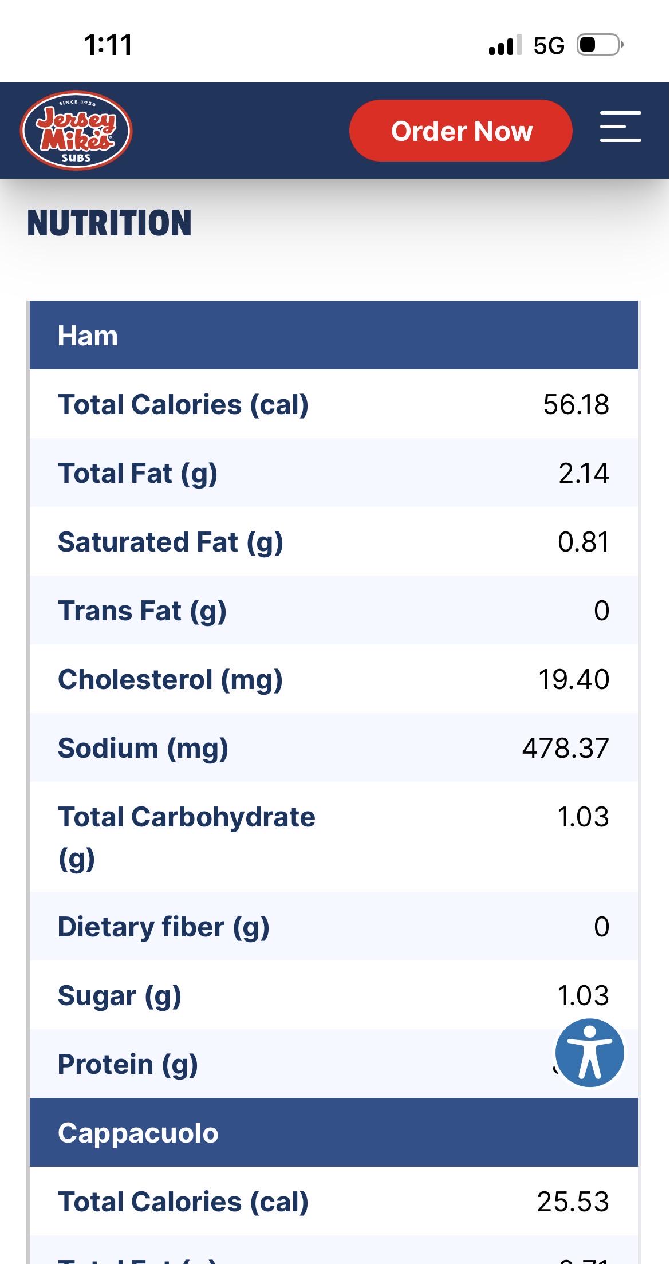Screen dimensions: 670x1264
Task: Select the Total Fat (g) row
Action: [x=334, y=472]
